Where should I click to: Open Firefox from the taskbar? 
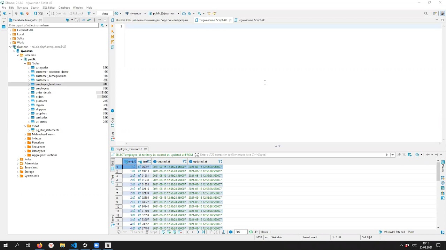click(x=40, y=245)
